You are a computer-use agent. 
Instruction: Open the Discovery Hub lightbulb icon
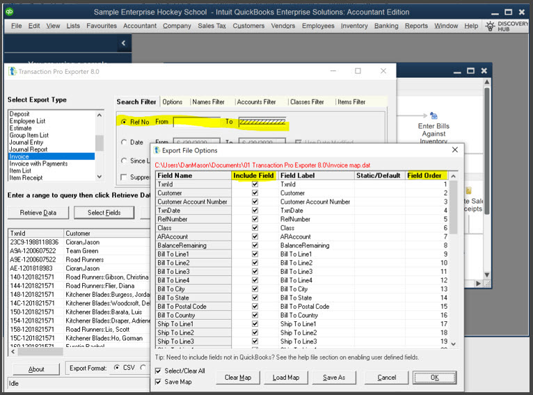(x=490, y=26)
